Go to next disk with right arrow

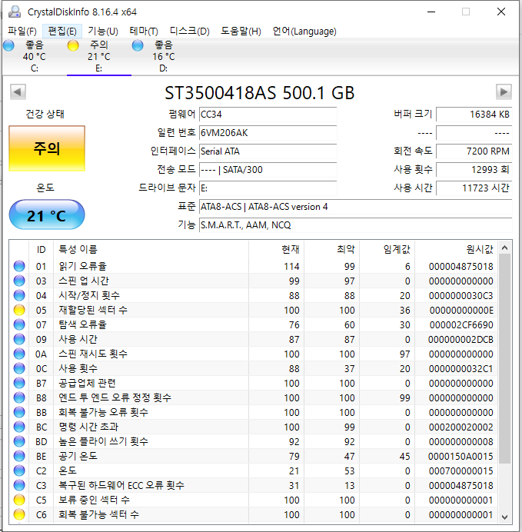coord(504,91)
